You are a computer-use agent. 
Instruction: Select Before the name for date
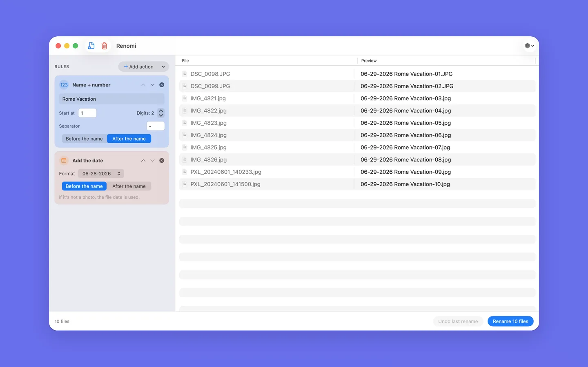pyautogui.click(x=84, y=186)
